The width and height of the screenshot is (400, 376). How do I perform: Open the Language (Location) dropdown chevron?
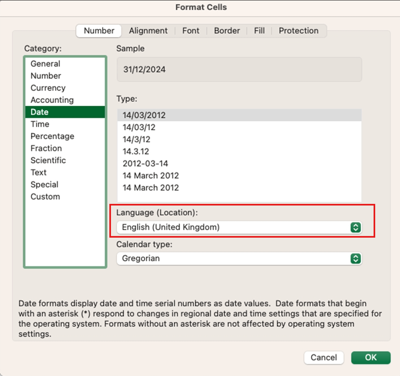click(357, 227)
